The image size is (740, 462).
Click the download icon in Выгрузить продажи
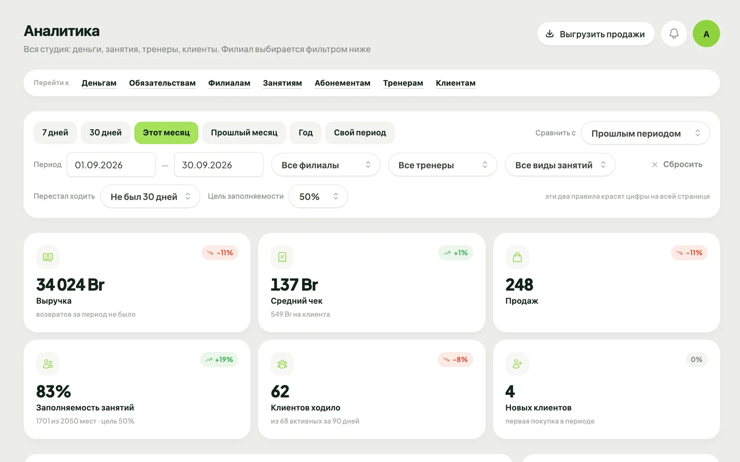[549, 34]
